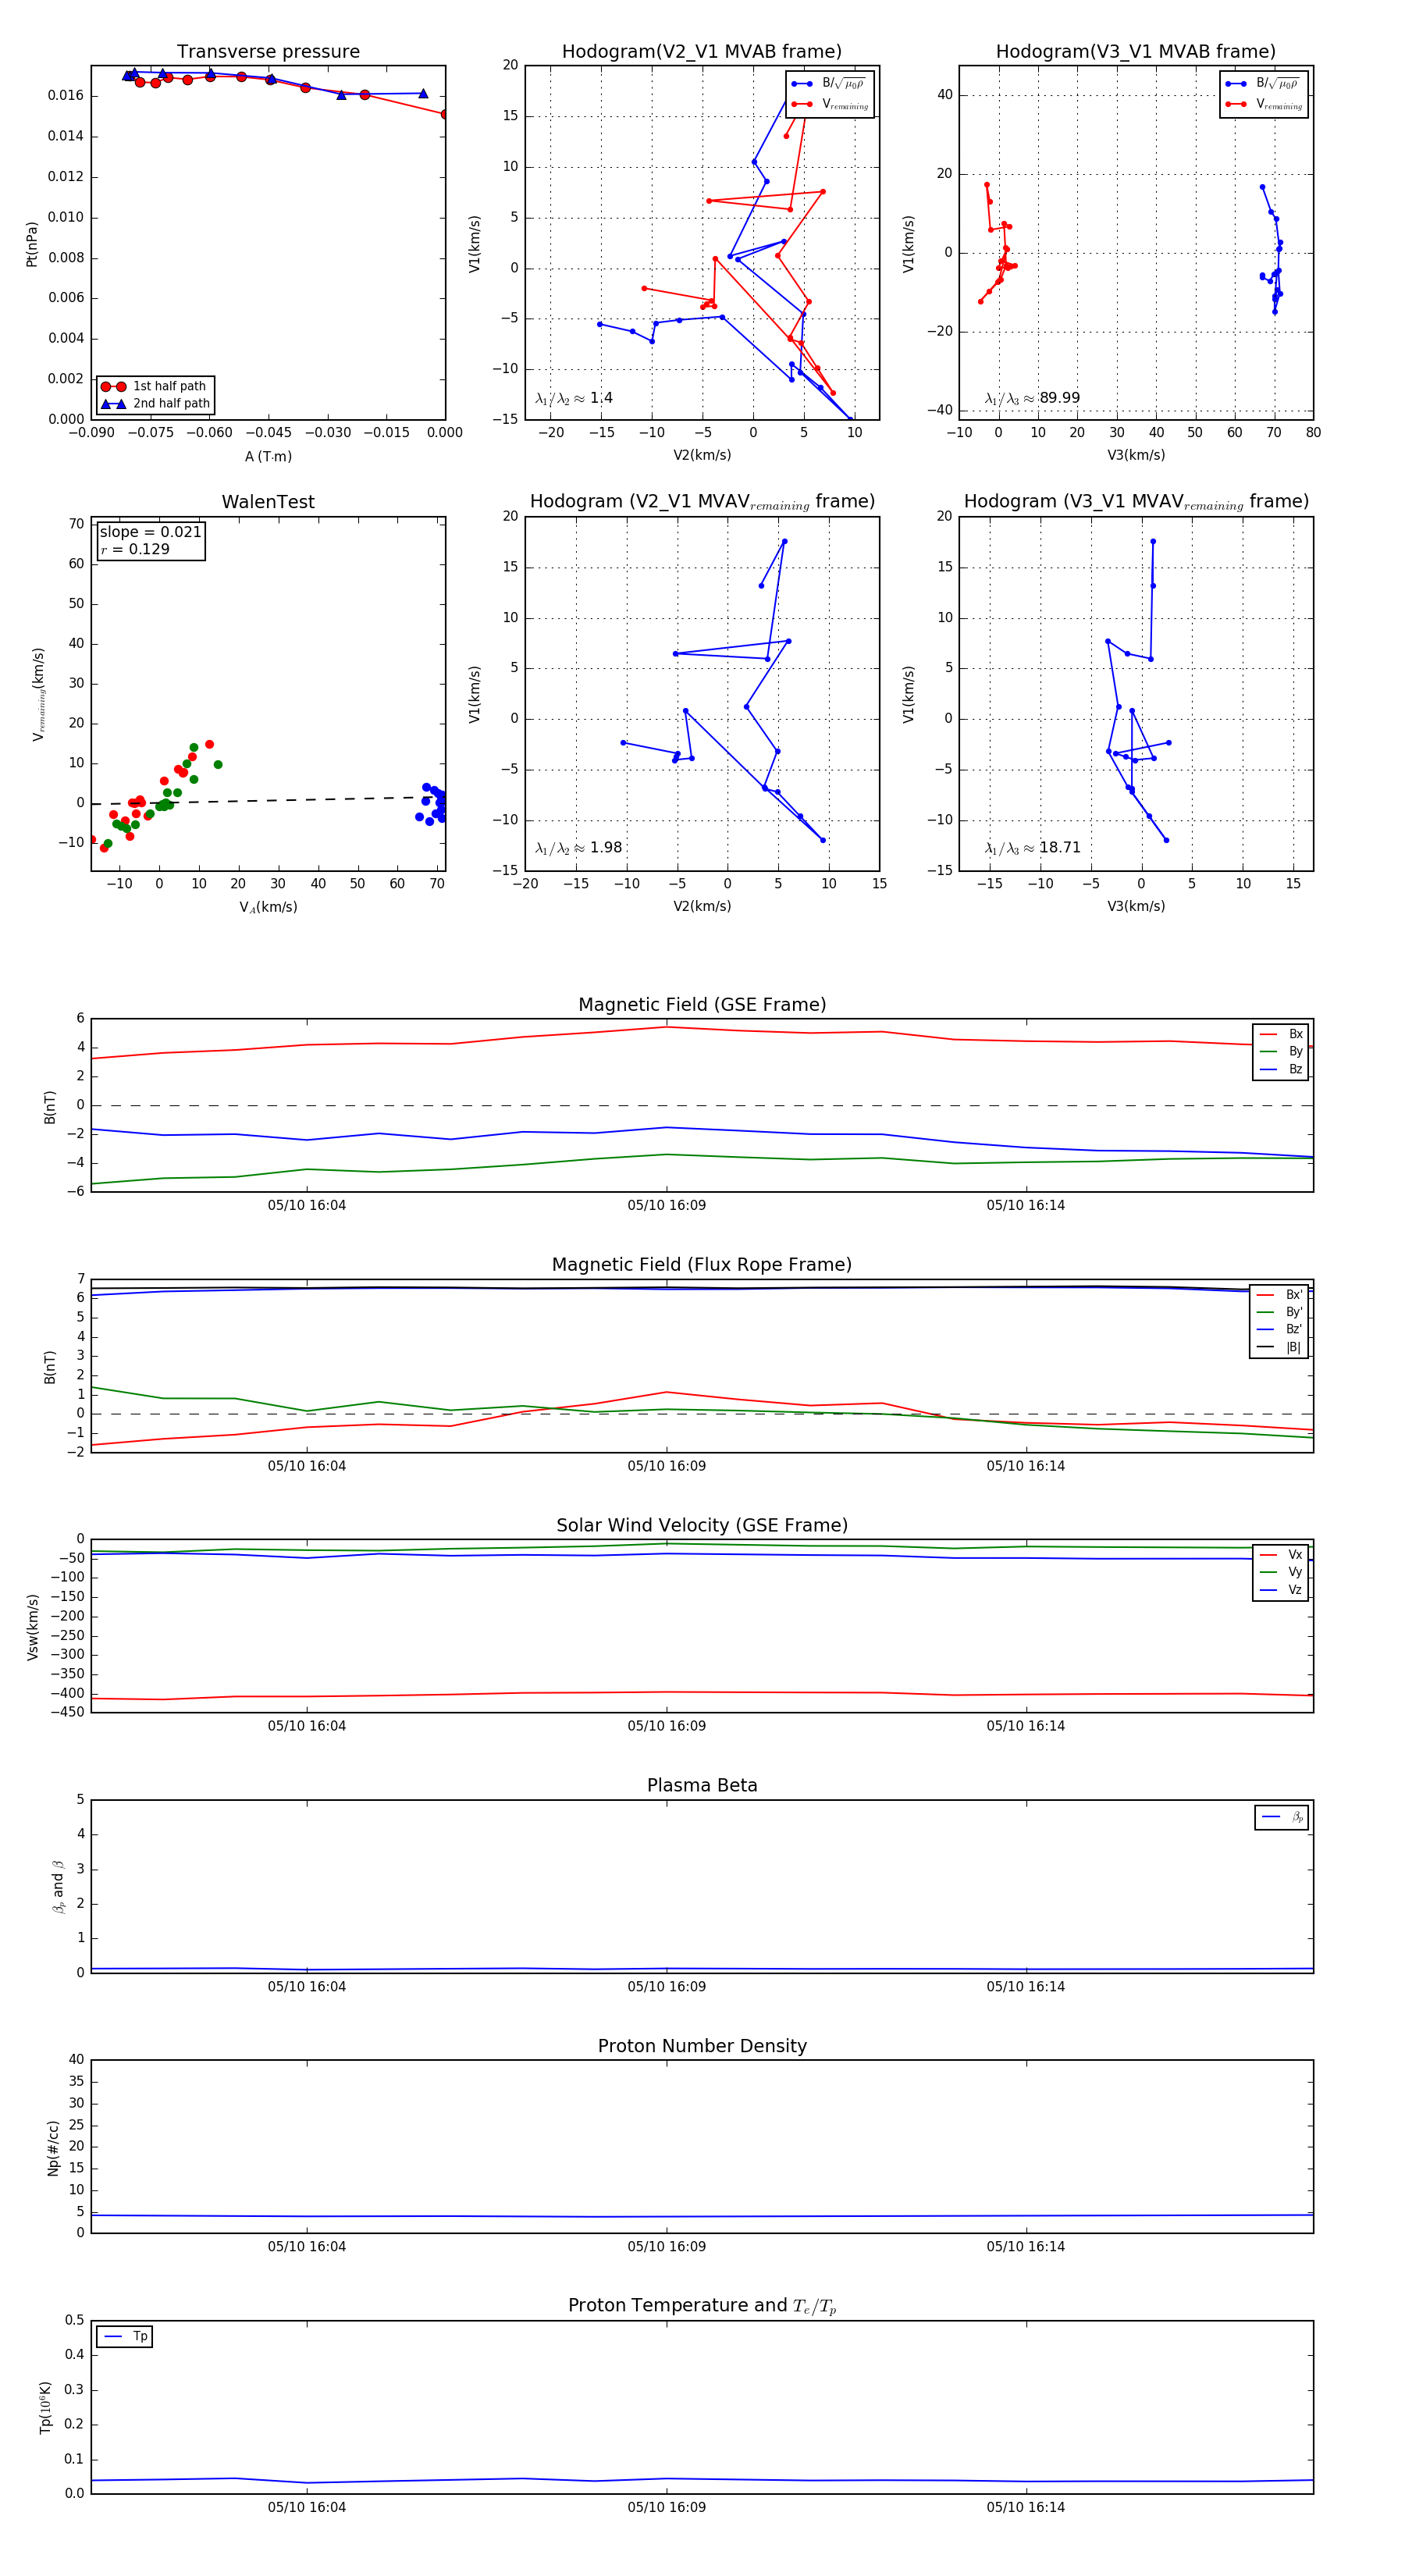Click 'Magnetic Field (GSE Frame)' title

pyautogui.click(x=702, y=1005)
